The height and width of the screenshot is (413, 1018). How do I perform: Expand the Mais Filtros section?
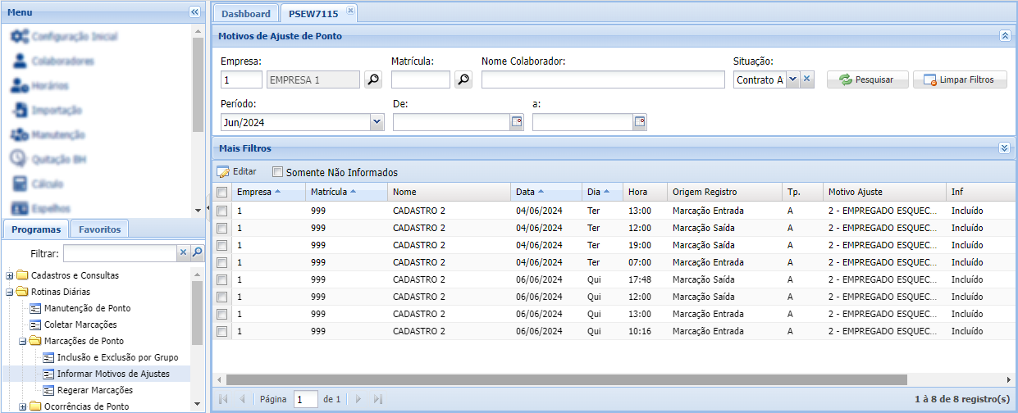point(1004,148)
